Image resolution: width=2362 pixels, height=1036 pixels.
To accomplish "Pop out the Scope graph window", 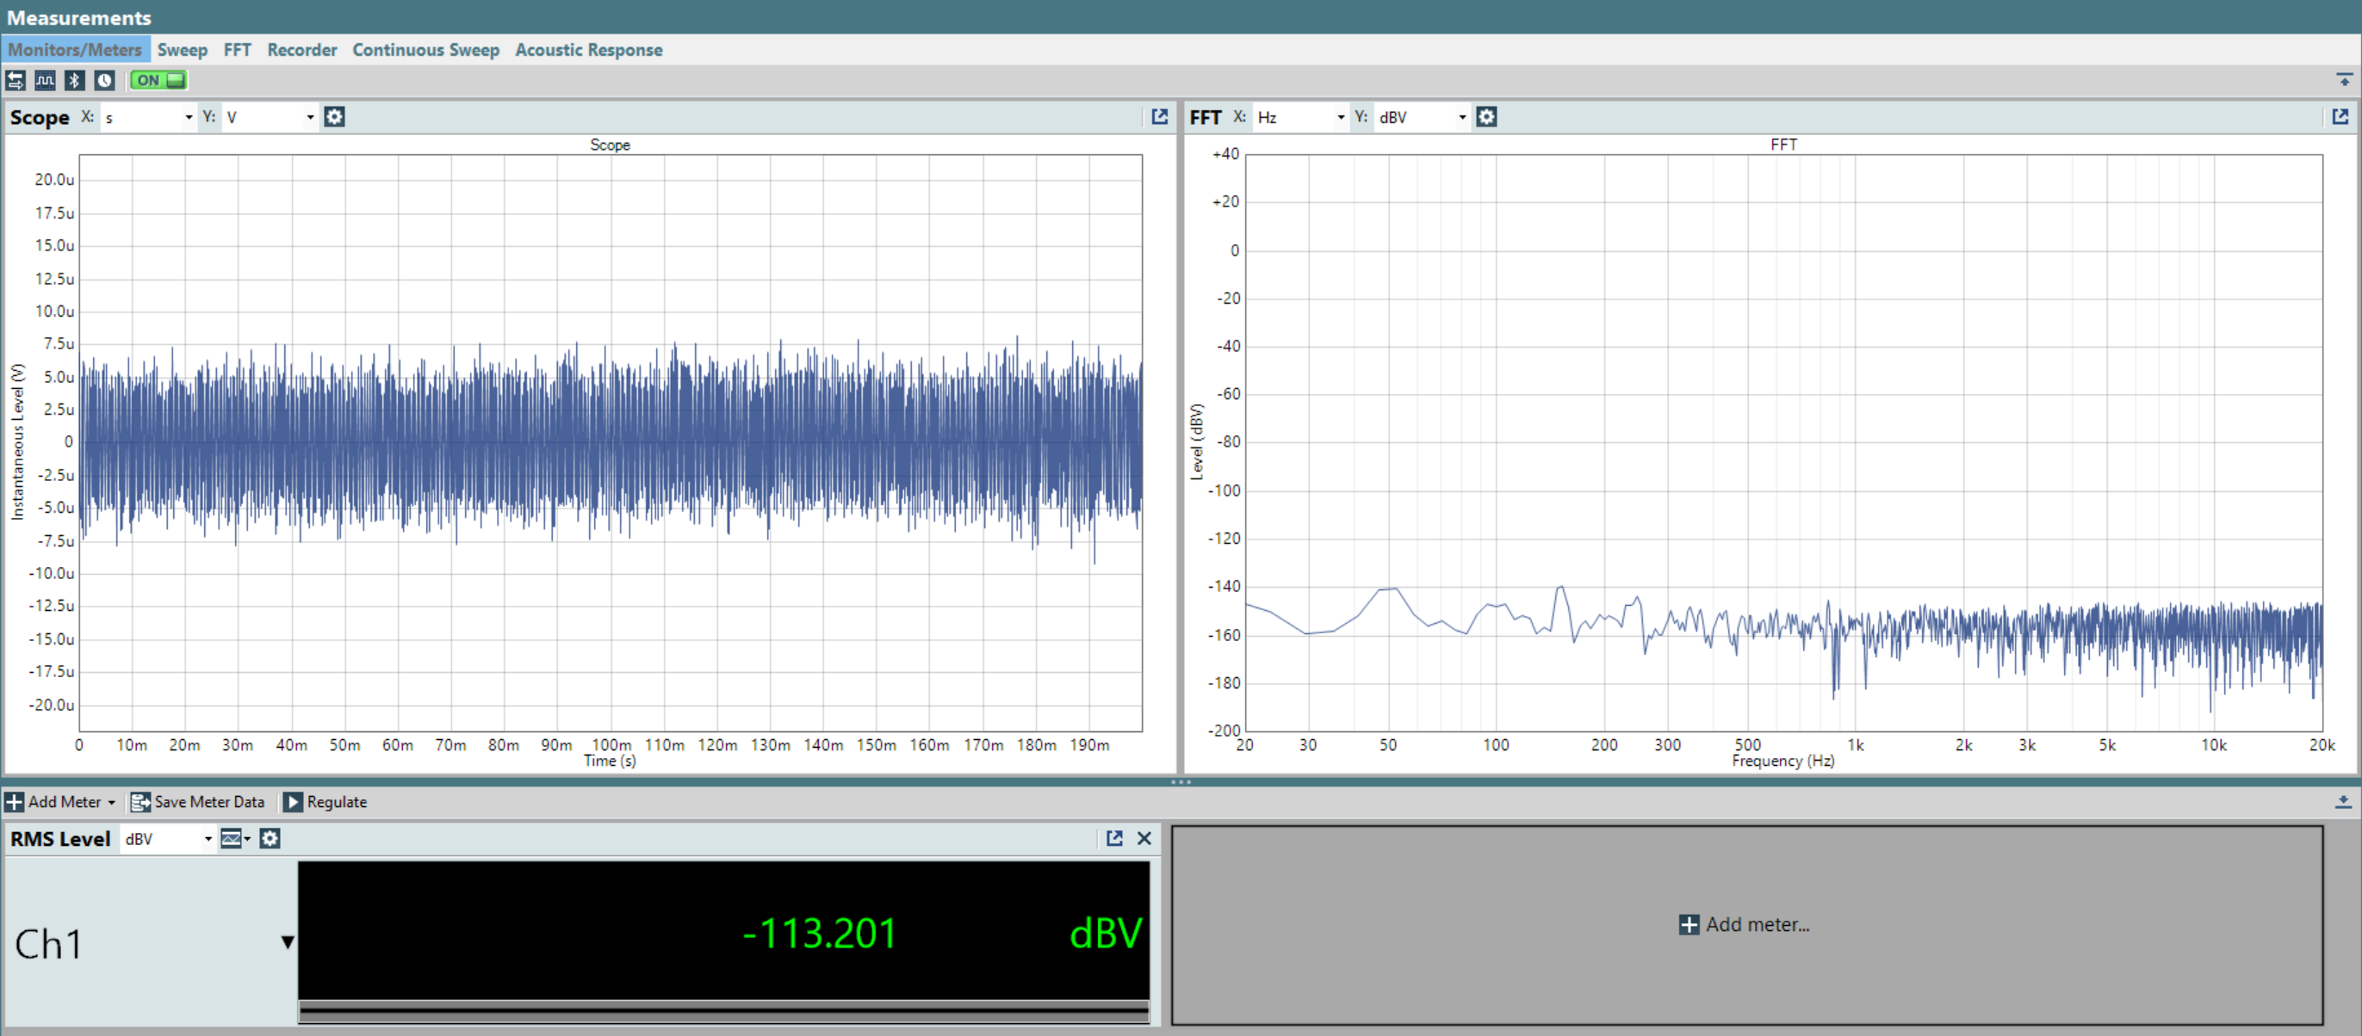I will (x=1159, y=116).
